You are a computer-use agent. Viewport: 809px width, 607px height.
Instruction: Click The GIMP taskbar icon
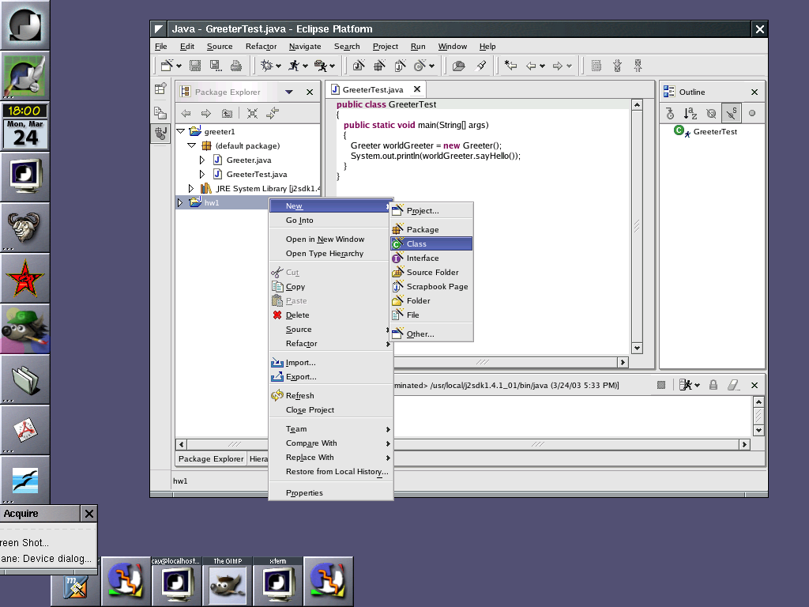tap(228, 581)
